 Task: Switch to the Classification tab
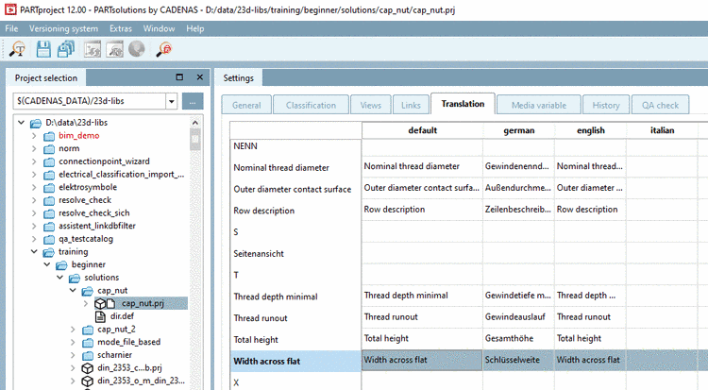[x=312, y=105]
